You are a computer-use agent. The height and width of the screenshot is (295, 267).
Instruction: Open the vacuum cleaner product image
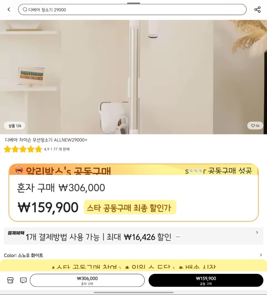[133, 77]
